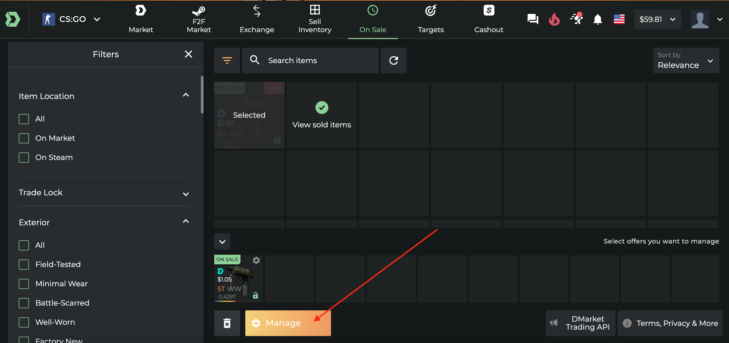Check the On Market checkbox
729x343 pixels.
tap(24, 138)
